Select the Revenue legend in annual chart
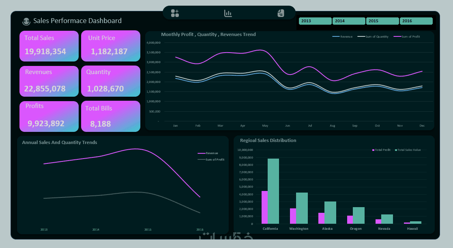The image size is (453, 248). (x=208, y=153)
